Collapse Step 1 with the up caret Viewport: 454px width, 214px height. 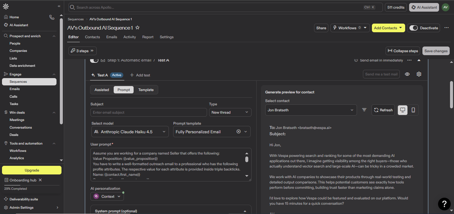[419, 60]
